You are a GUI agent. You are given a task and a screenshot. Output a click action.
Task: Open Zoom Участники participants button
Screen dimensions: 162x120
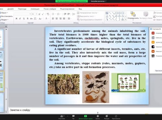pos(62,117)
